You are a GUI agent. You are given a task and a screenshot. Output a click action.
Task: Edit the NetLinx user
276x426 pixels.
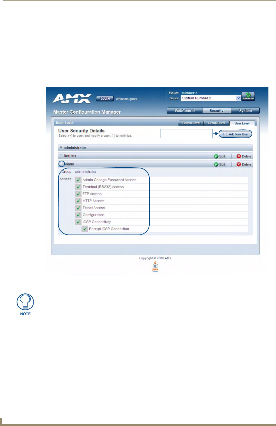point(220,156)
